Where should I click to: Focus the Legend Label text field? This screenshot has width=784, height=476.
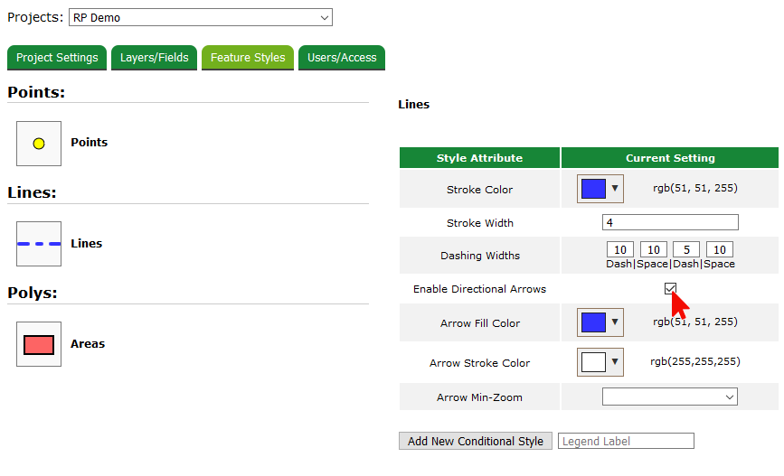tap(626, 441)
